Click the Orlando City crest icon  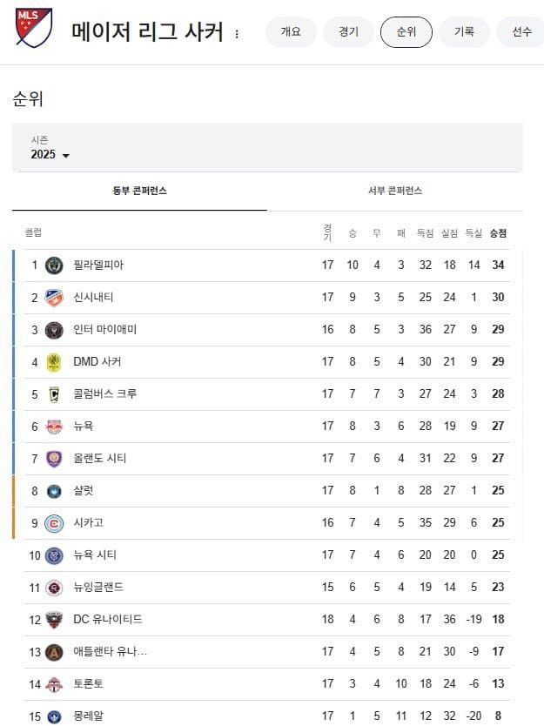54,459
